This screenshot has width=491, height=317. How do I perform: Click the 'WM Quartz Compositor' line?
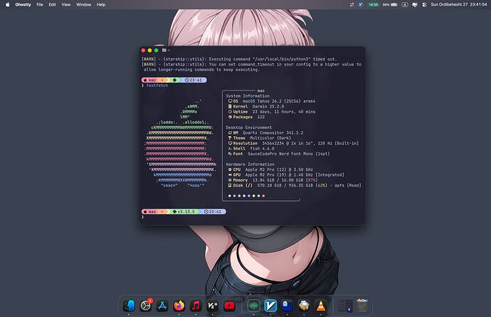click(265, 133)
